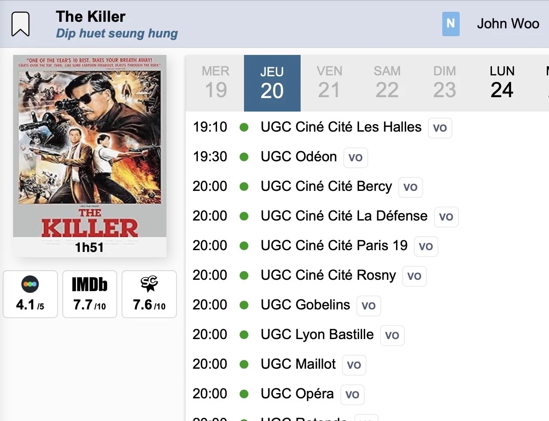Click green dot beside UGC Odéon showtime
The height and width of the screenshot is (421, 549).
[x=244, y=157]
